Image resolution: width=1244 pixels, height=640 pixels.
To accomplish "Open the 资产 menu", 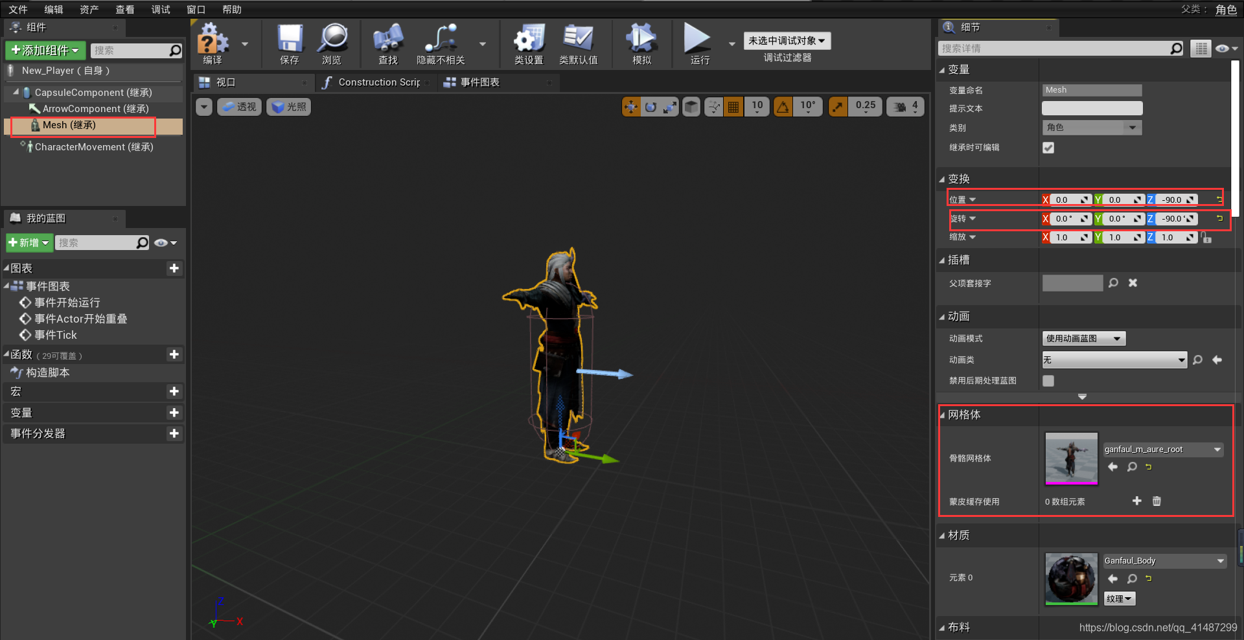I will [x=89, y=10].
